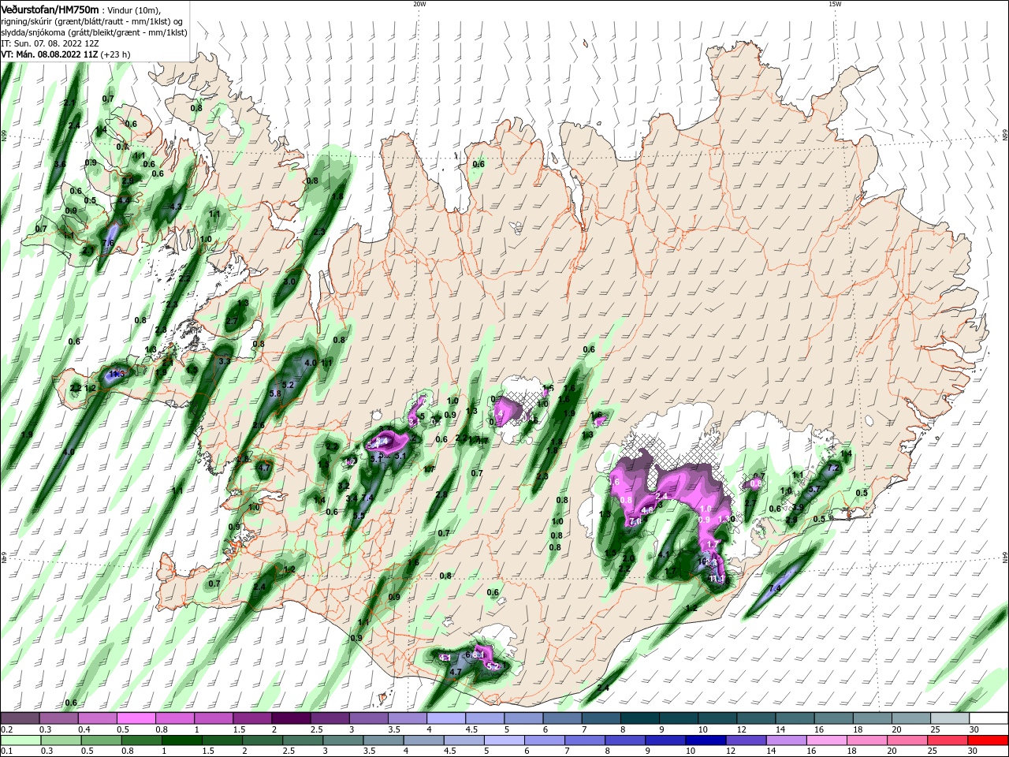Image resolution: width=1009 pixels, height=757 pixels.
Task: Click the 11.1 precipitation value on the map
Action: click(717, 579)
